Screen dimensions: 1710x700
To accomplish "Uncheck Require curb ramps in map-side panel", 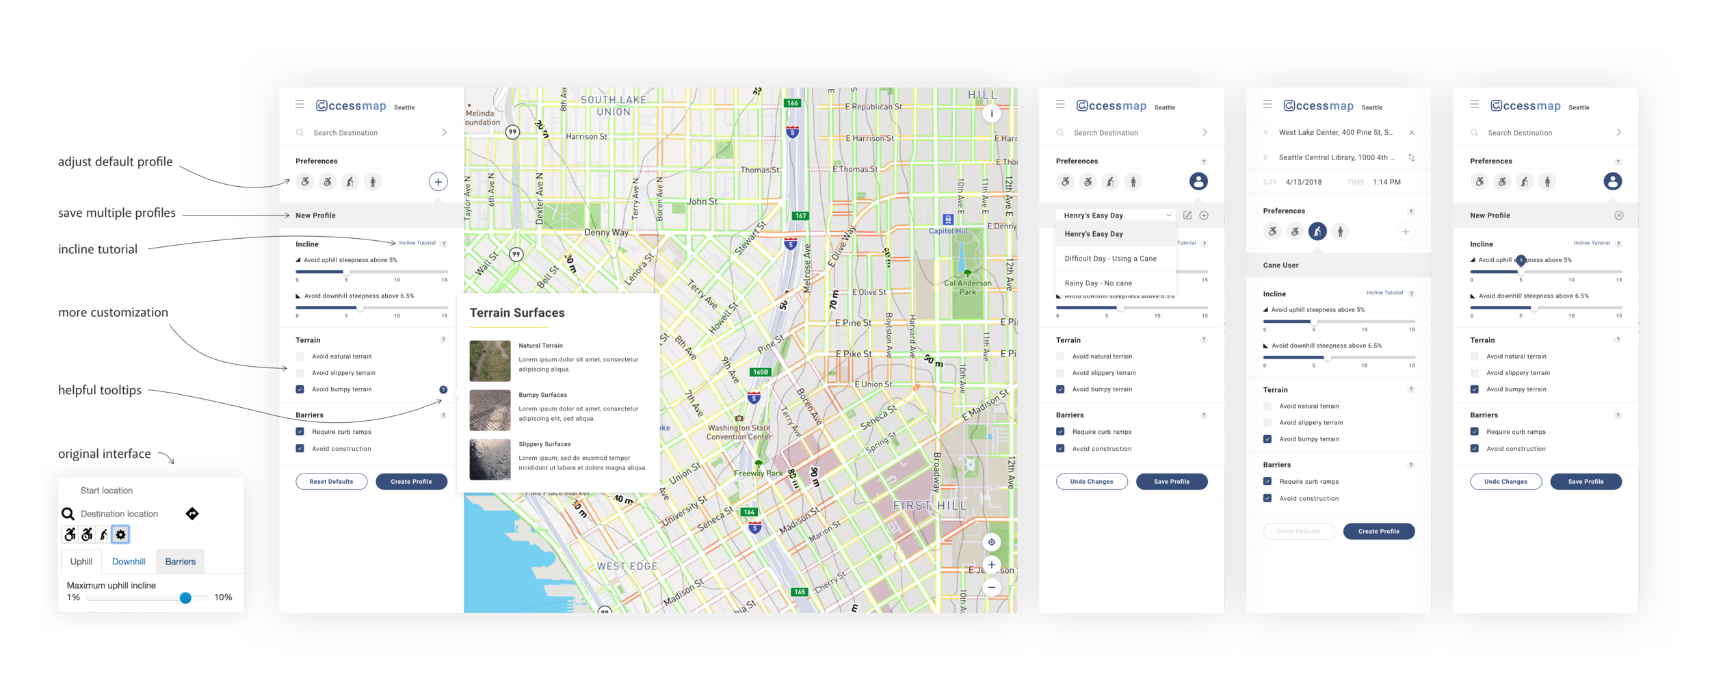I will (x=300, y=432).
